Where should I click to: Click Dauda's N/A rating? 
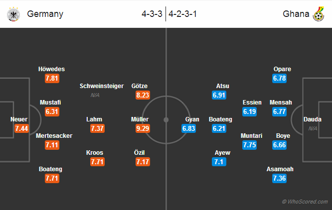tap(313, 128)
